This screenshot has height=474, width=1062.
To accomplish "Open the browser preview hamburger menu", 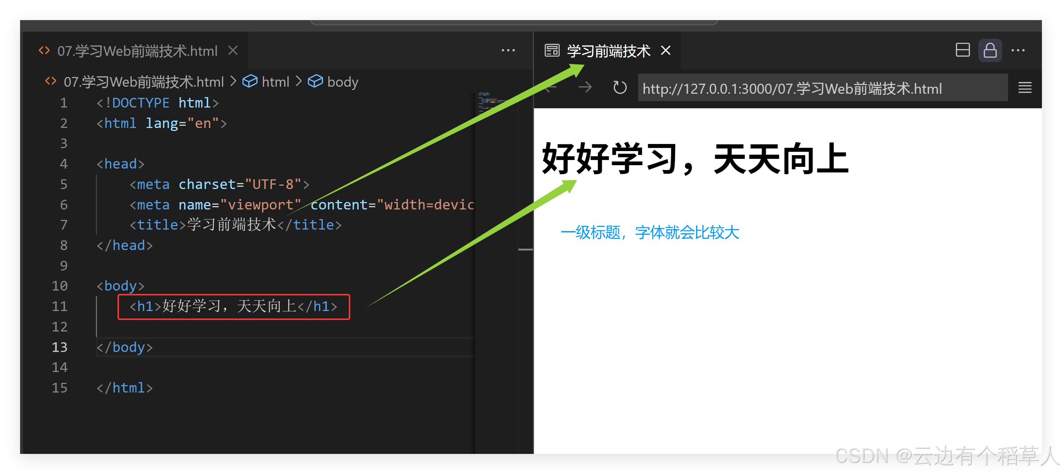I will [x=1024, y=87].
